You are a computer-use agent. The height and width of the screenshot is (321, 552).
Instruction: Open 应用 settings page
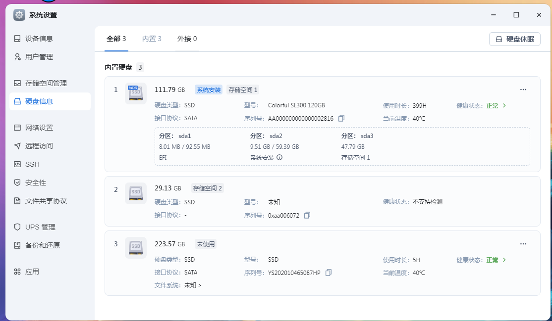50,272
